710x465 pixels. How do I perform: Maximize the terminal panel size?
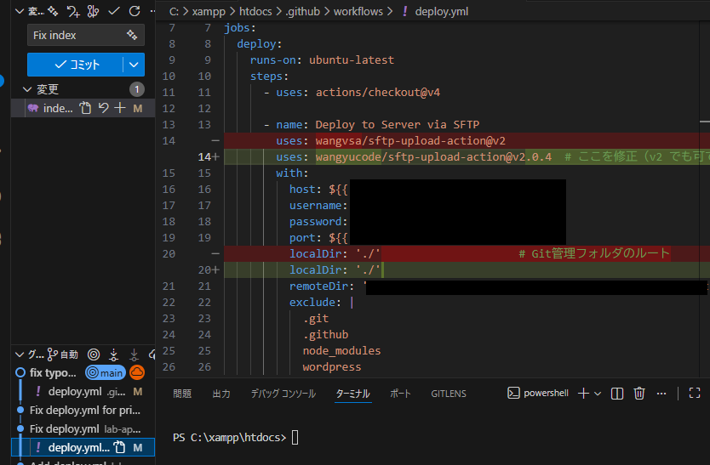click(694, 393)
